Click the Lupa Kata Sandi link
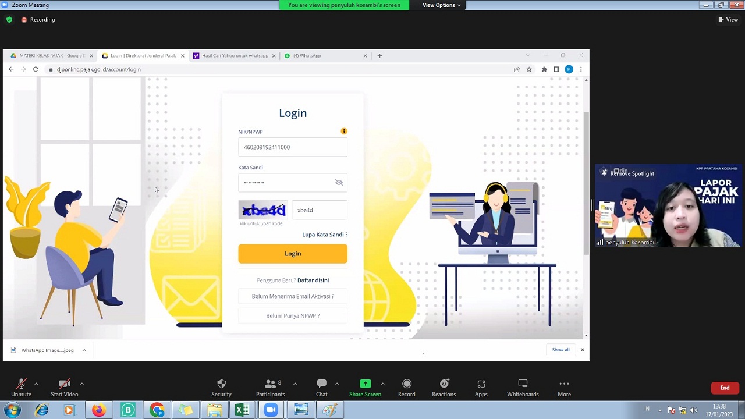This screenshot has height=419, width=745. coord(324,235)
